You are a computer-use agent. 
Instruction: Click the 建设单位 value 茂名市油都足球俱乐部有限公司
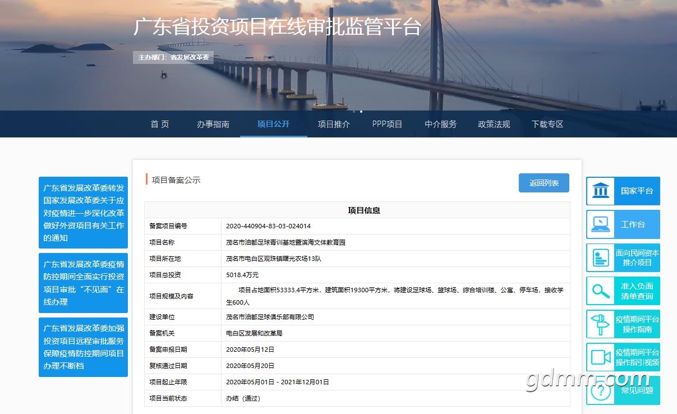270,317
